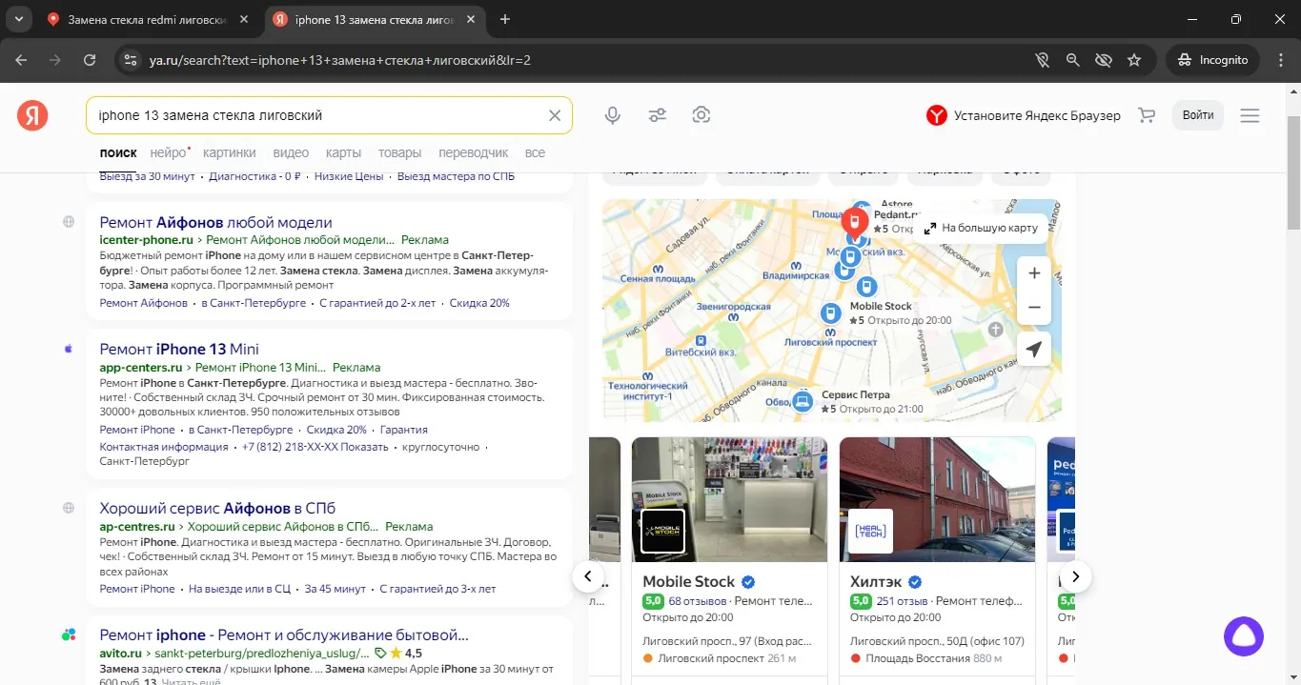Select the поиск search tab

[x=118, y=152]
